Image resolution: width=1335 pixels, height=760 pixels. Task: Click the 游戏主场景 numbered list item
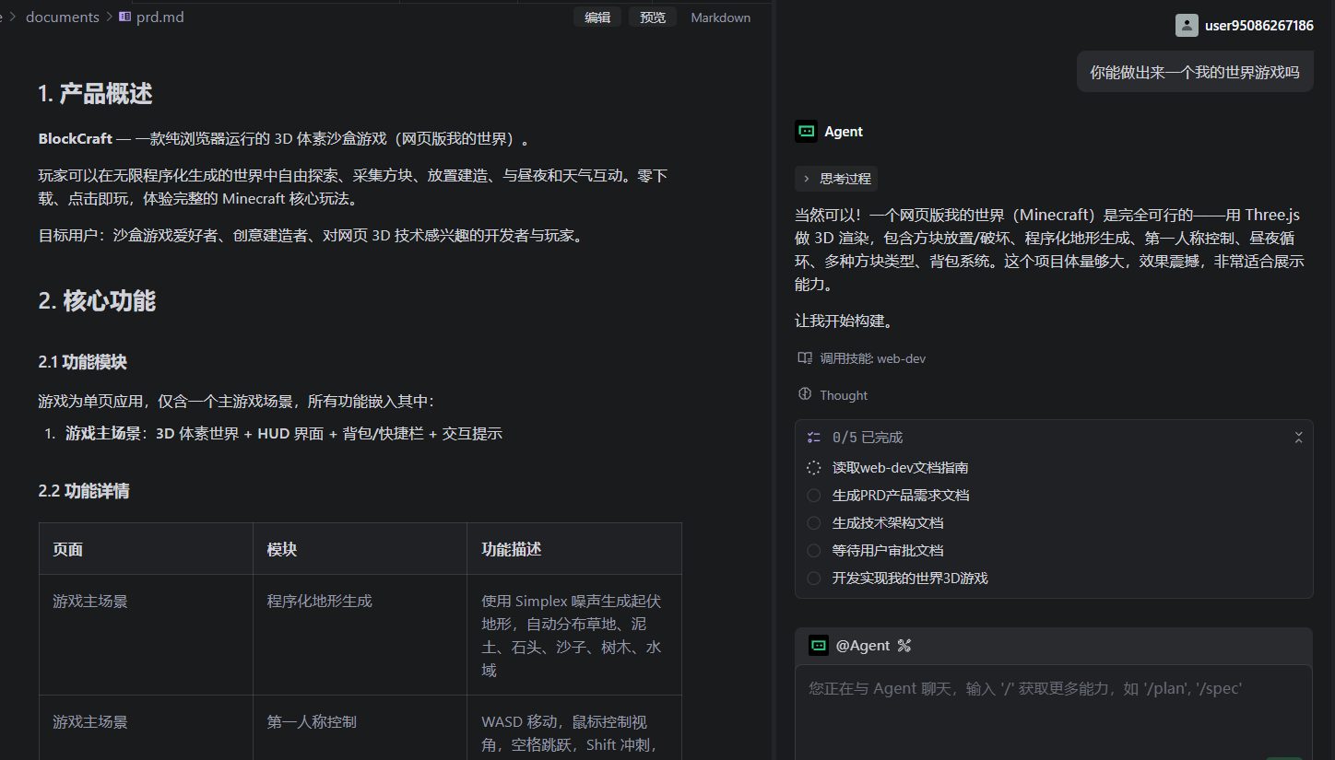pyautogui.click(x=283, y=433)
